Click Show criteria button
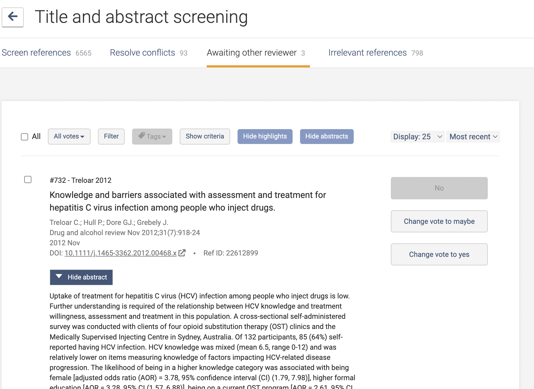 click(205, 136)
